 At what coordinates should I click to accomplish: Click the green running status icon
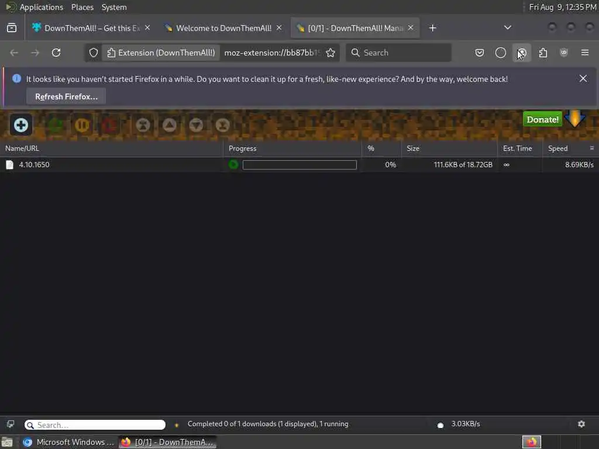[233, 164]
